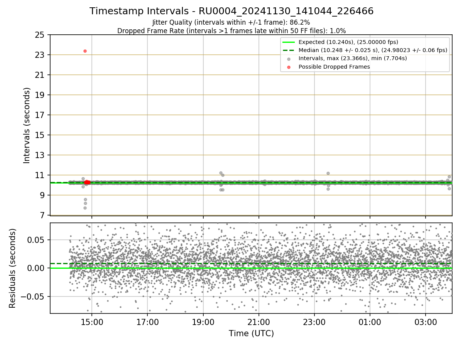463x347 pixels.
Task: Click the '0.00' residuals tick label
Action: click(37, 268)
